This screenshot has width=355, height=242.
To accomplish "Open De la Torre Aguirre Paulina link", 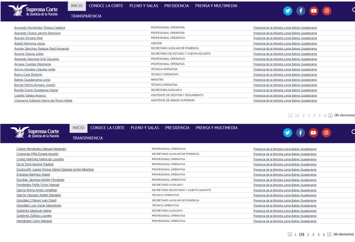I will 35,164.
